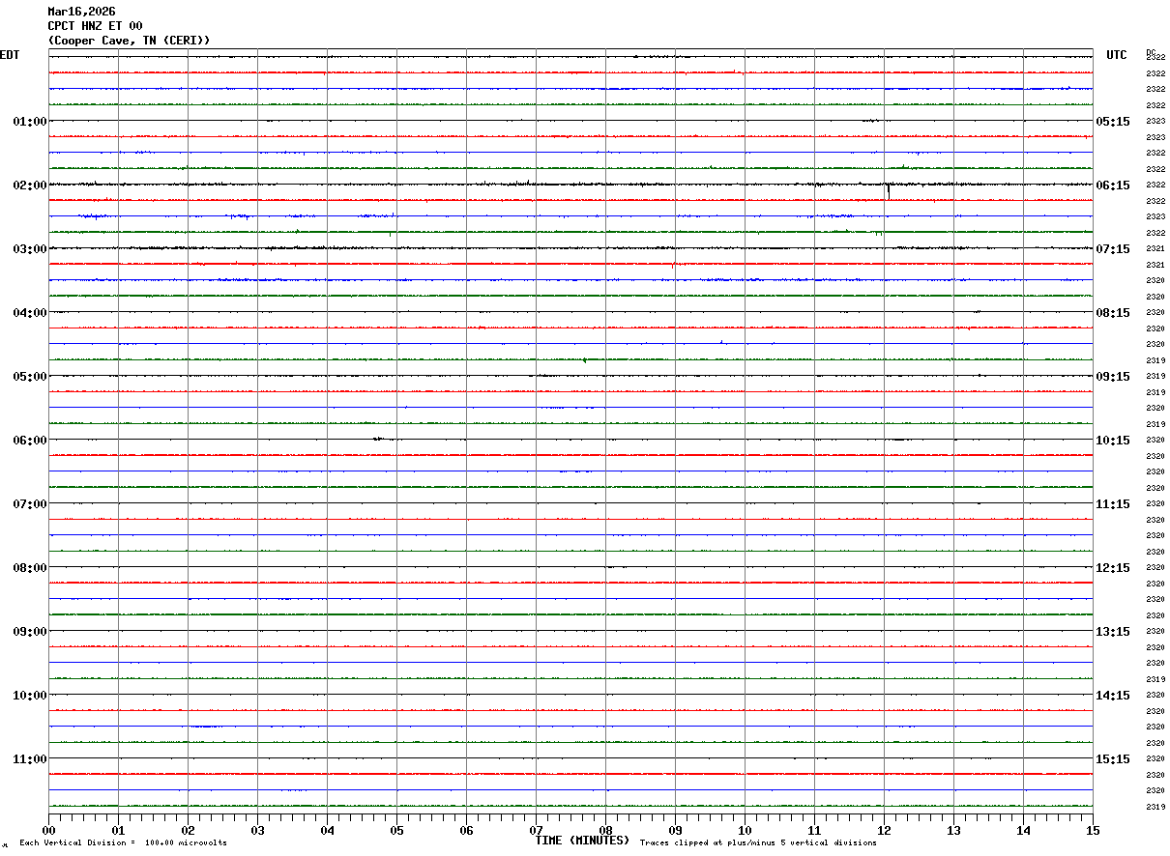The image size is (1170, 856).
Task: Select the 07:00 EDT row label
Action: point(30,504)
